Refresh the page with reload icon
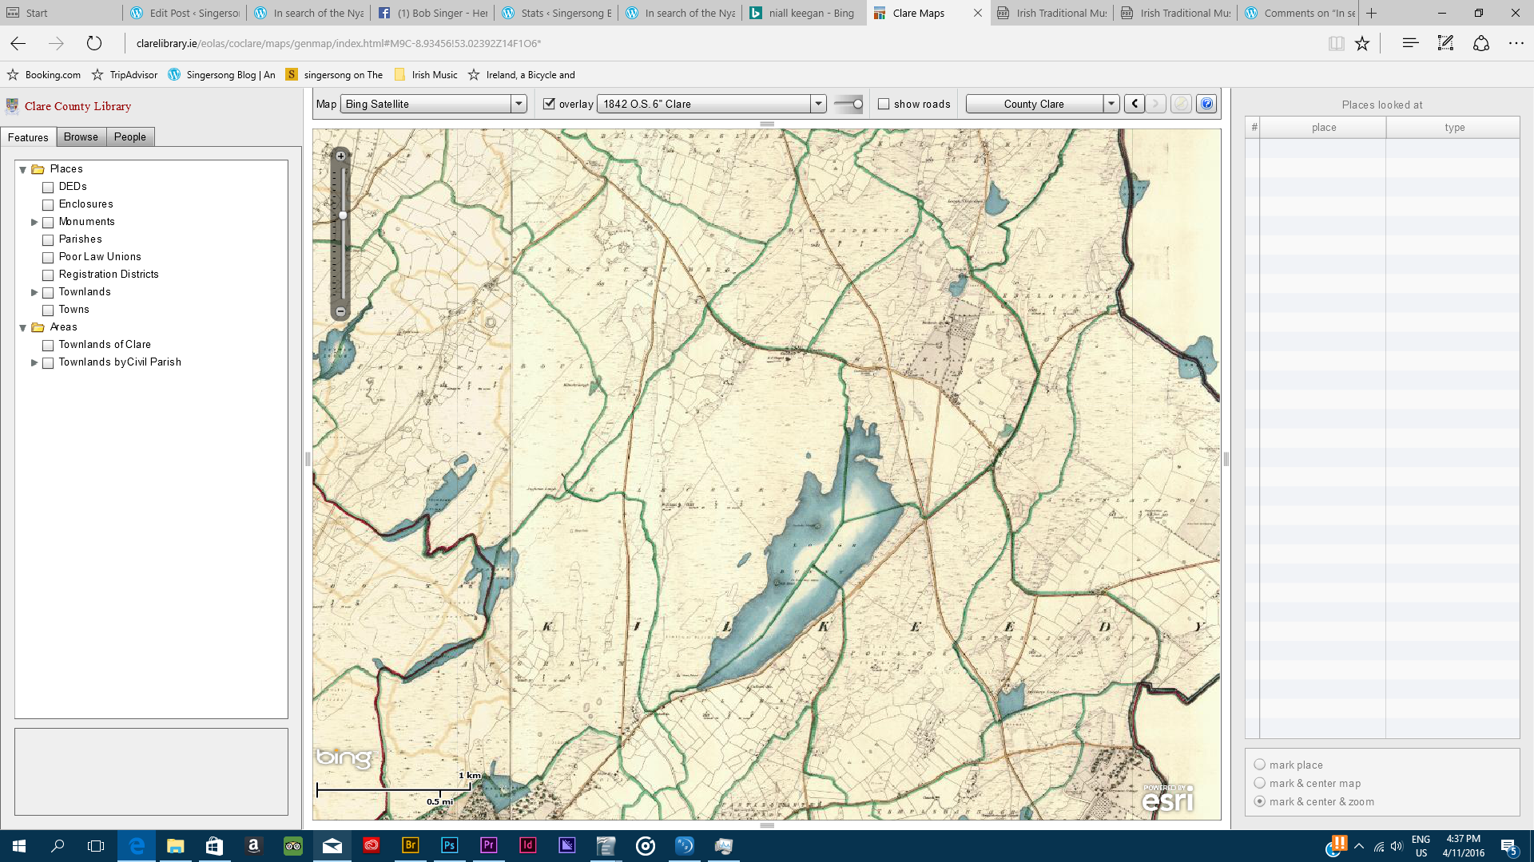Screen dimensions: 1534x862 click(x=94, y=43)
